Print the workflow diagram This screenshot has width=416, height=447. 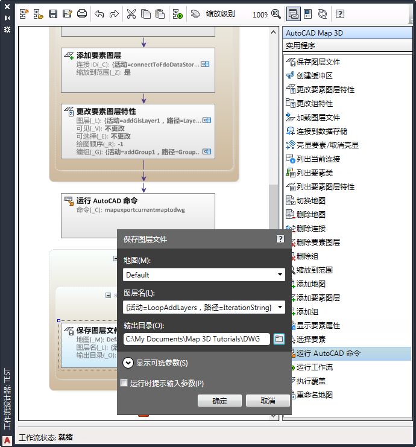(x=82, y=14)
